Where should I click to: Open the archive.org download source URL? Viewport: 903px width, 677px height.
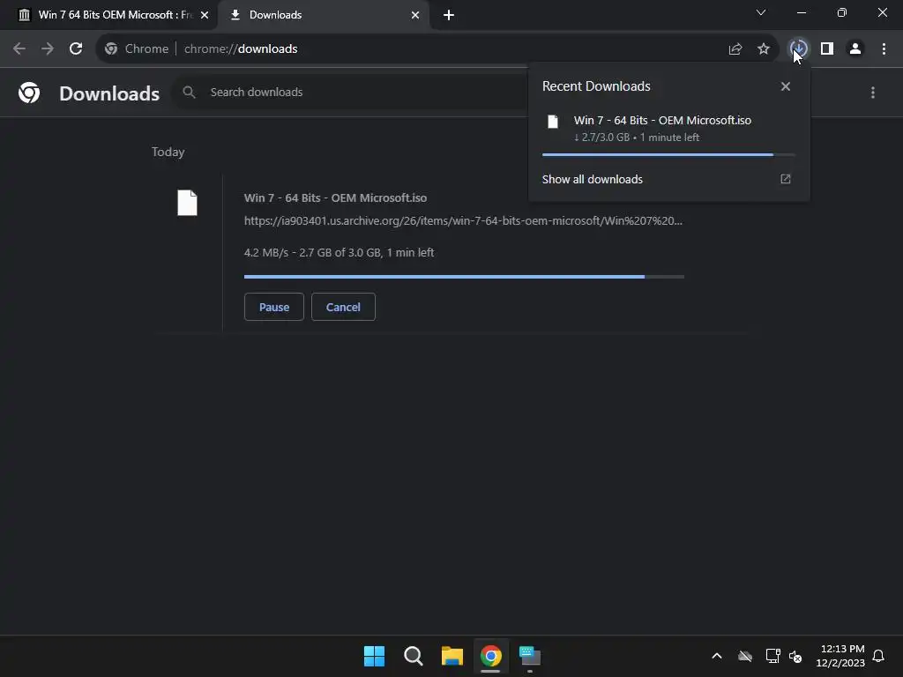pyautogui.click(x=463, y=220)
